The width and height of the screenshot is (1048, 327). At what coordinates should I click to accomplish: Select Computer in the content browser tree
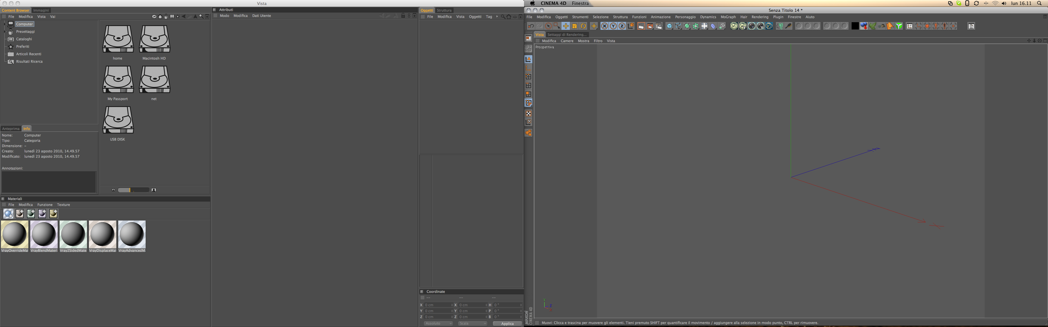point(24,24)
